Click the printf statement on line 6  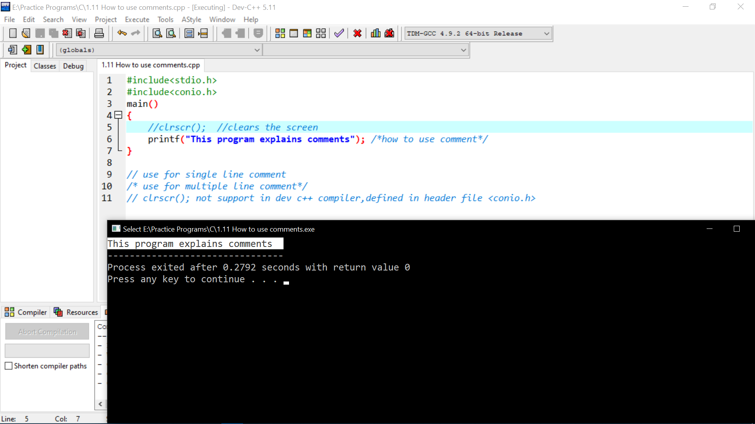[x=256, y=139]
